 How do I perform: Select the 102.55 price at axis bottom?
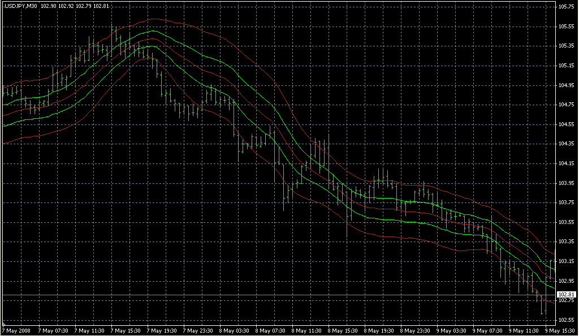coord(566,320)
